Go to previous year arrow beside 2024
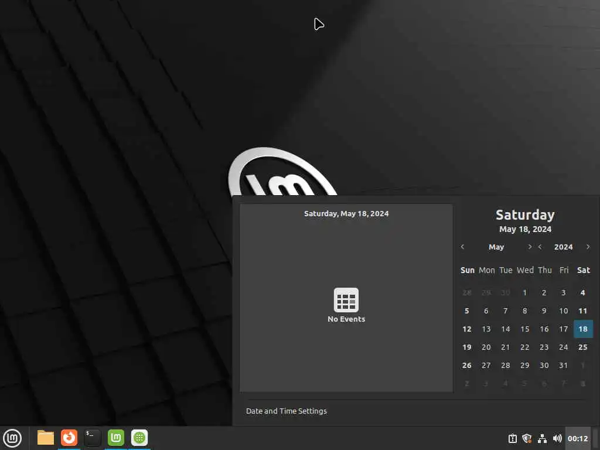600x450 pixels. tap(540, 247)
